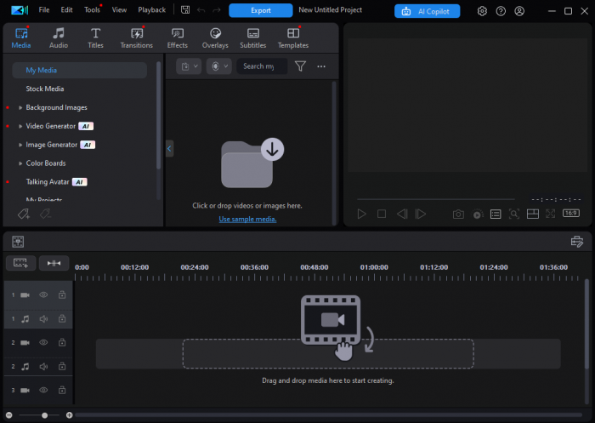Click the Search my media input field
595x423 pixels.
[x=260, y=66]
